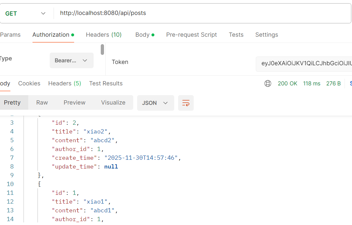The height and width of the screenshot is (225, 352).
Task: Open the Test Results tab
Action: [106, 83]
